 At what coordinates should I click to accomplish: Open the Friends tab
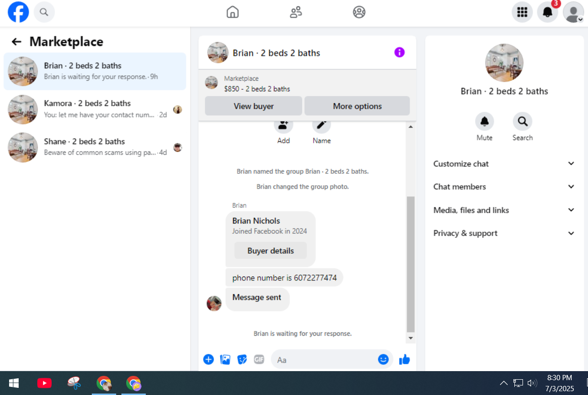pos(296,12)
